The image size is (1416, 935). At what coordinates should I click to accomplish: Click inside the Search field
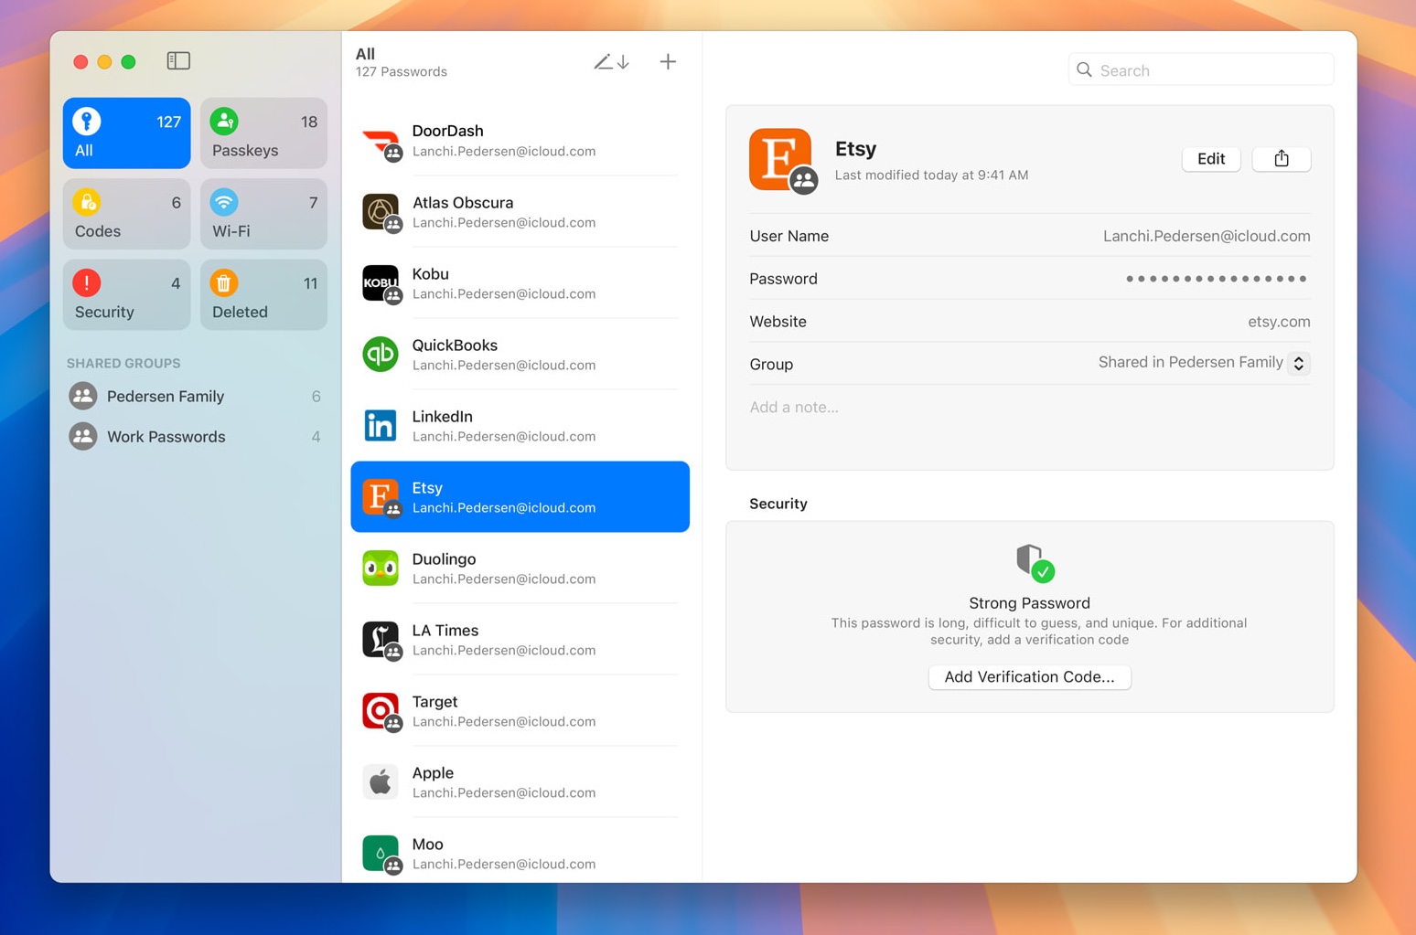1200,70
